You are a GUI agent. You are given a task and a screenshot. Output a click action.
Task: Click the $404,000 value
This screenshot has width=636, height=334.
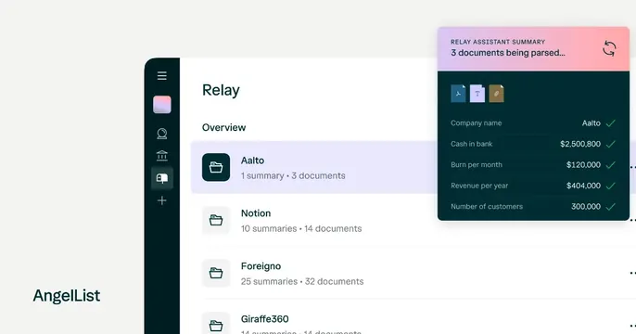[x=583, y=186]
